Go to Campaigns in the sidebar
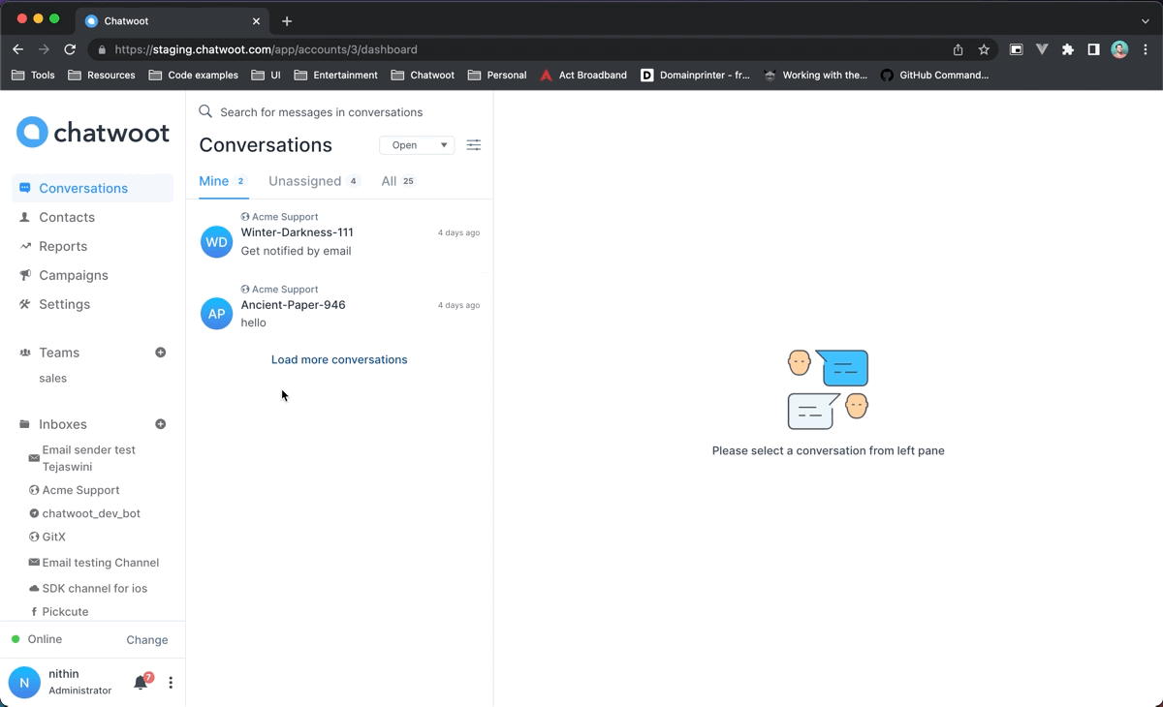1163x707 pixels. 74,275
